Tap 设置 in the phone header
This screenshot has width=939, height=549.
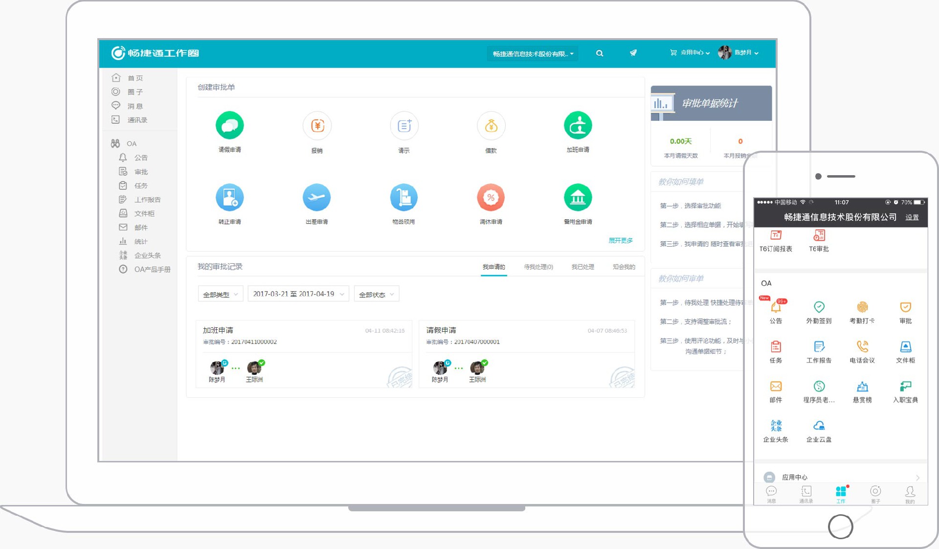pyautogui.click(x=912, y=217)
